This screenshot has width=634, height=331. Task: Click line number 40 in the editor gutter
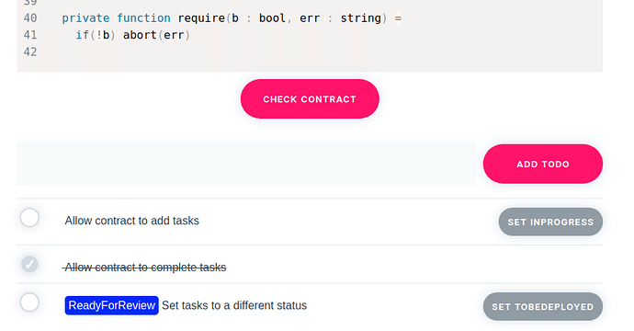click(x=30, y=18)
